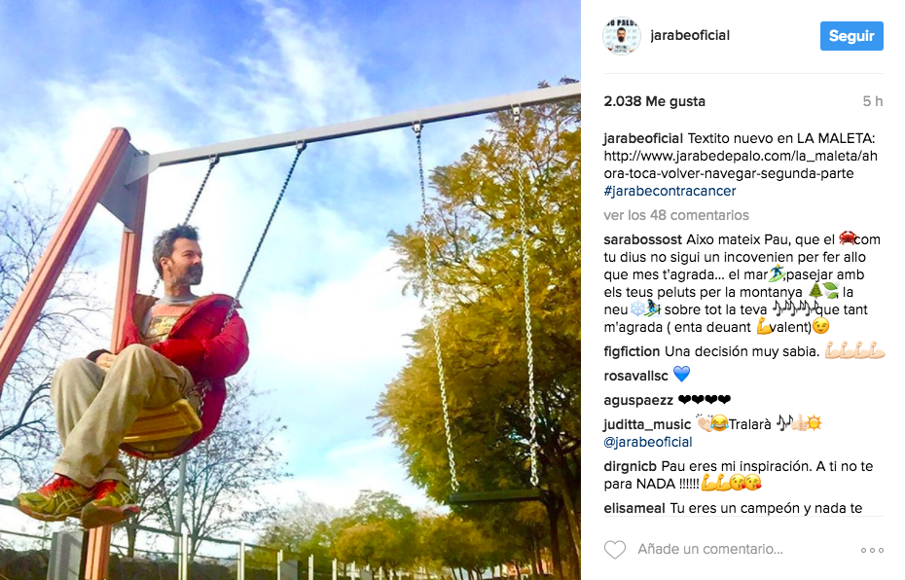Open aguspaezz commenter profile
905x580 pixels.
tap(638, 400)
